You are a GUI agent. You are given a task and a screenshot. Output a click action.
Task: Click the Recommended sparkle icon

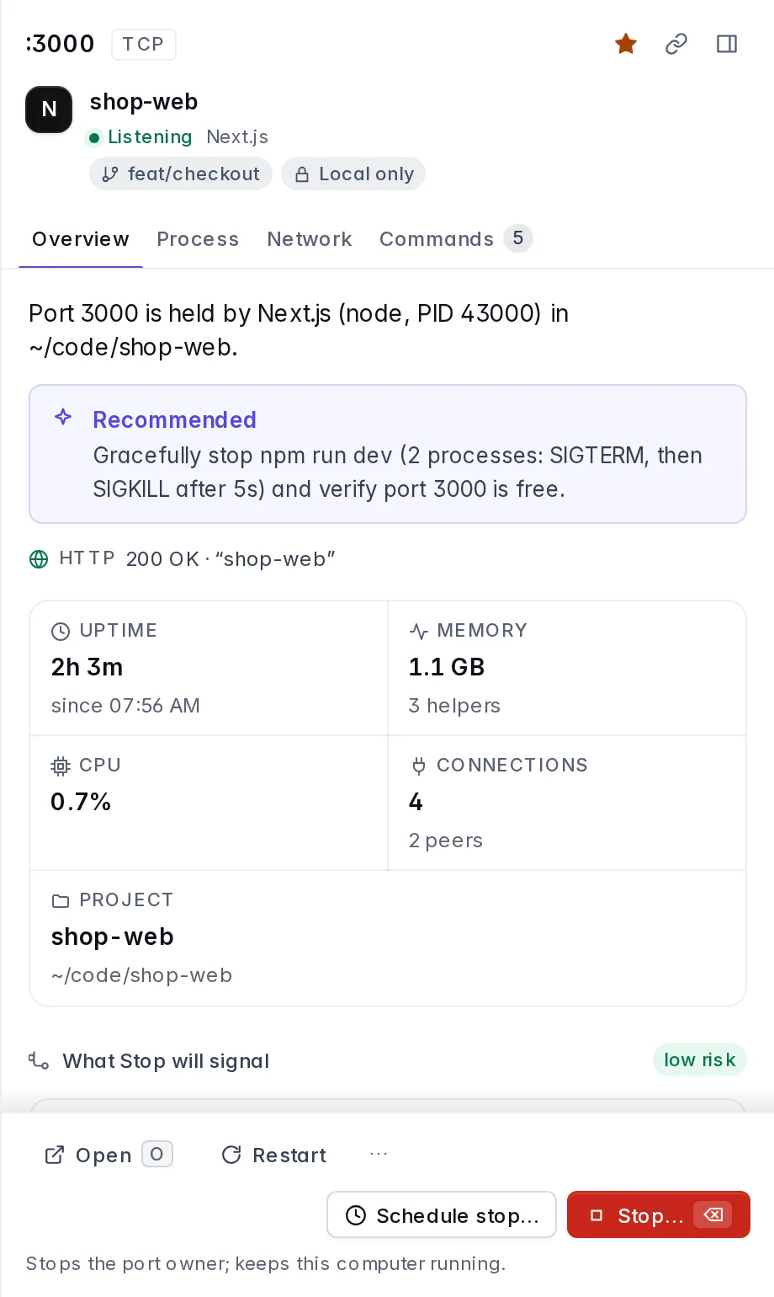pos(63,417)
